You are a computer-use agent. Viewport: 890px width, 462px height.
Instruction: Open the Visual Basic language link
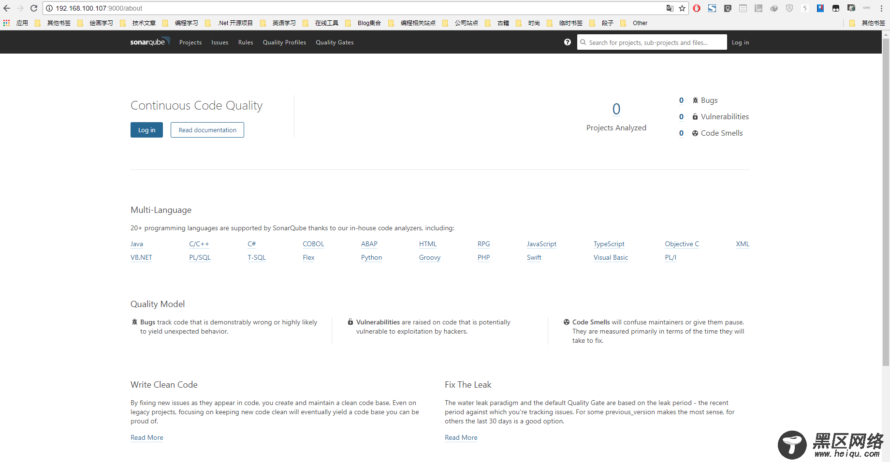[611, 257]
